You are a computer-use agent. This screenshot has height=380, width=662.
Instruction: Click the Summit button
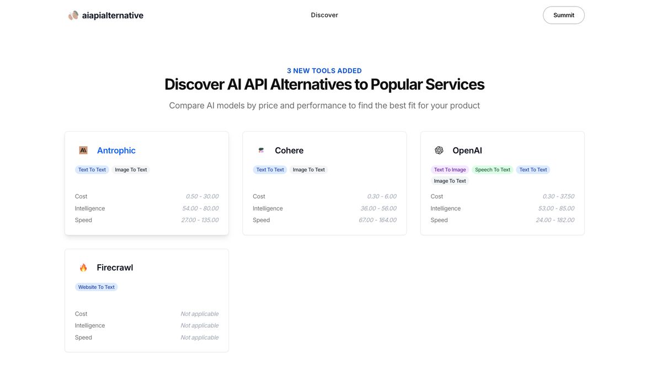pos(563,15)
